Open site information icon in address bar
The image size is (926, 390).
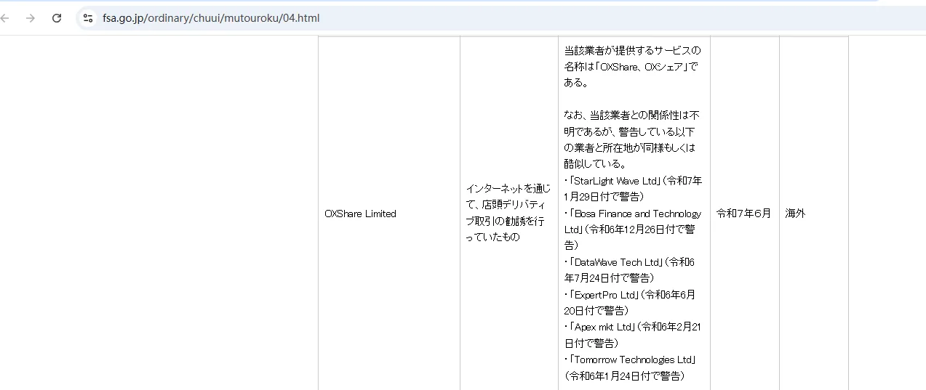click(x=88, y=18)
